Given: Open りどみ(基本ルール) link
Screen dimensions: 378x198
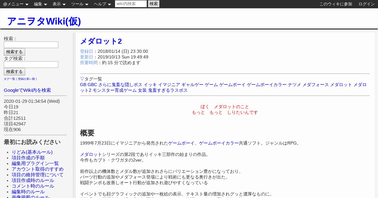Looking at the screenshot, I should [x=32, y=152].
